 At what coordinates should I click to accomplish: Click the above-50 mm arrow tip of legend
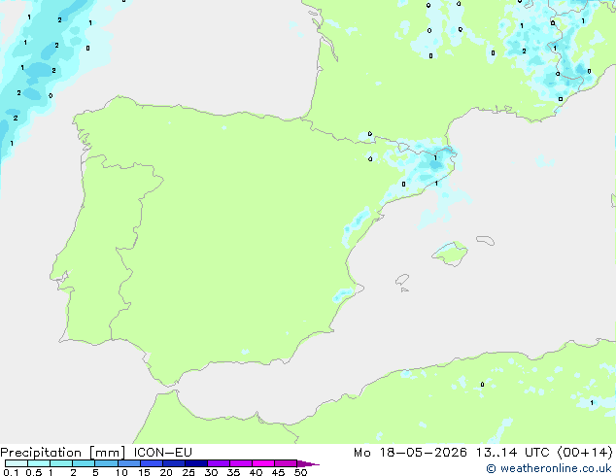pos(308,463)
